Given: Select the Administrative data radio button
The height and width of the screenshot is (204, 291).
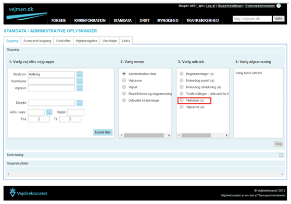Looking at the screenshot, I should click(x=124, y=74).
